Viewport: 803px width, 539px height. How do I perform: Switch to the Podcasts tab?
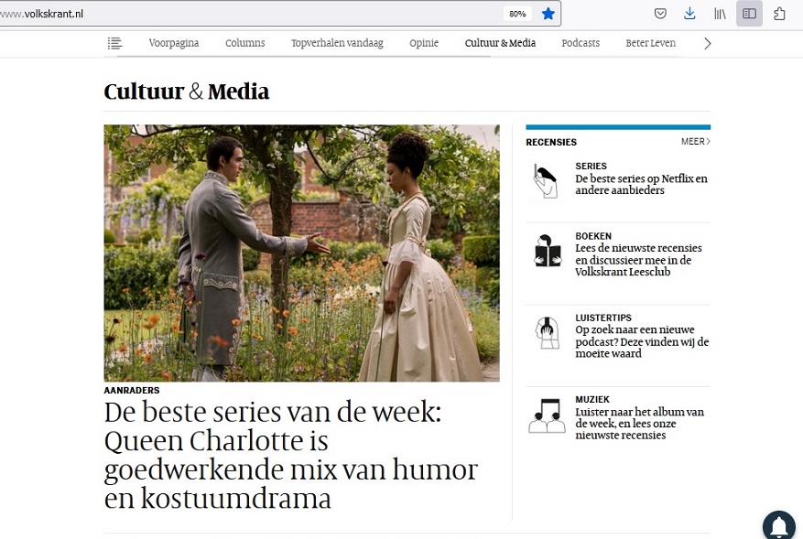pyautogui.click(x=581, y=43)
